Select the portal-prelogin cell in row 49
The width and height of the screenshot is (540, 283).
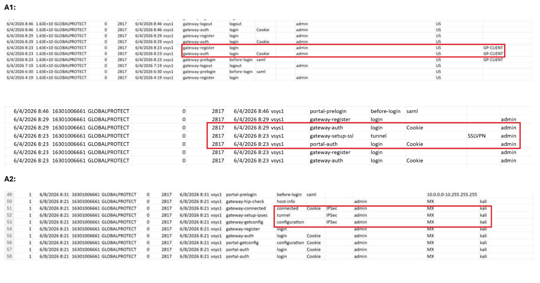pos(241,195)
